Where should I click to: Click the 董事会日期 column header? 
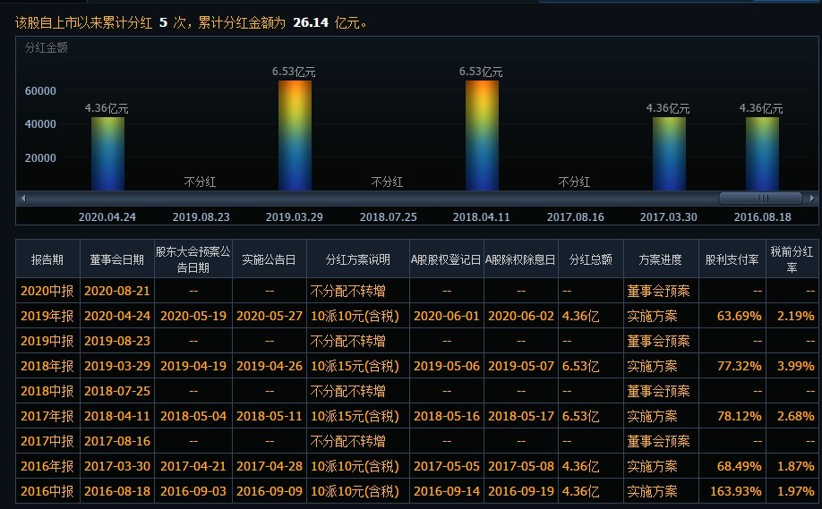[x=117, y=259]
